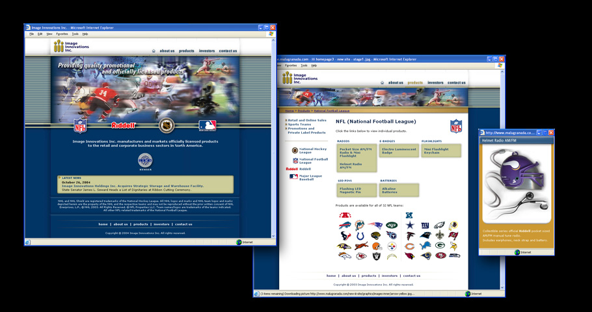Viewport: 592px width, 312px height.
Task: Click 'investors' in NFL page top navigation
Action: pos(435,83)
